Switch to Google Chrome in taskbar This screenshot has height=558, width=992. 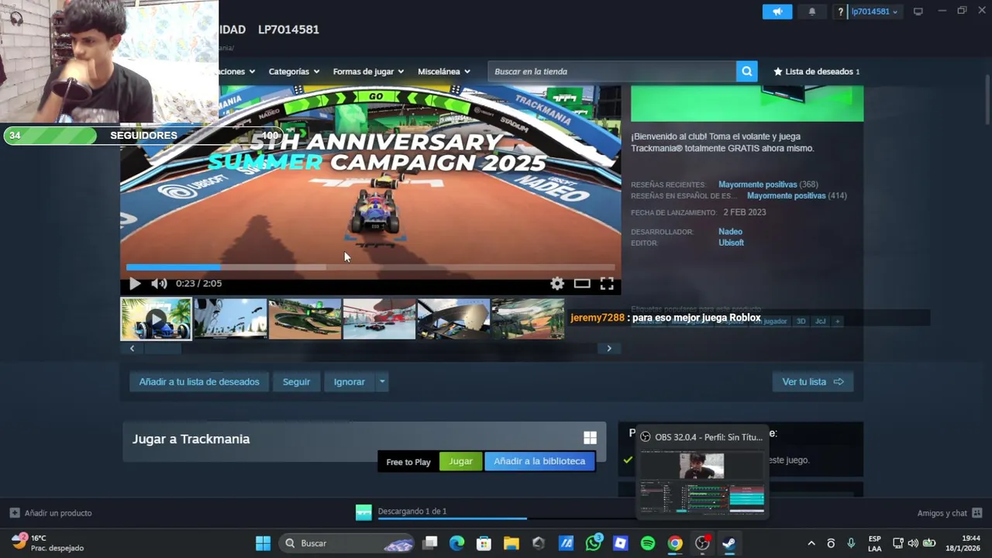point(675,543)
